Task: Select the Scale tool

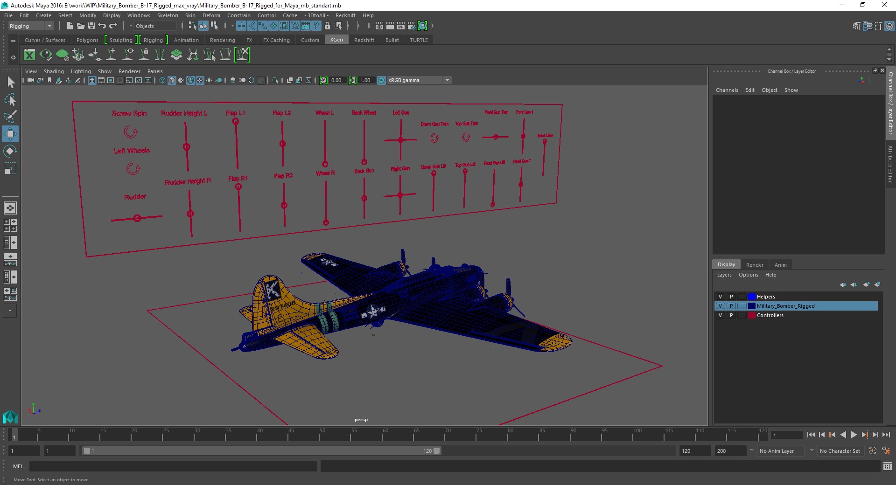Action: click(x=10, y=168)
